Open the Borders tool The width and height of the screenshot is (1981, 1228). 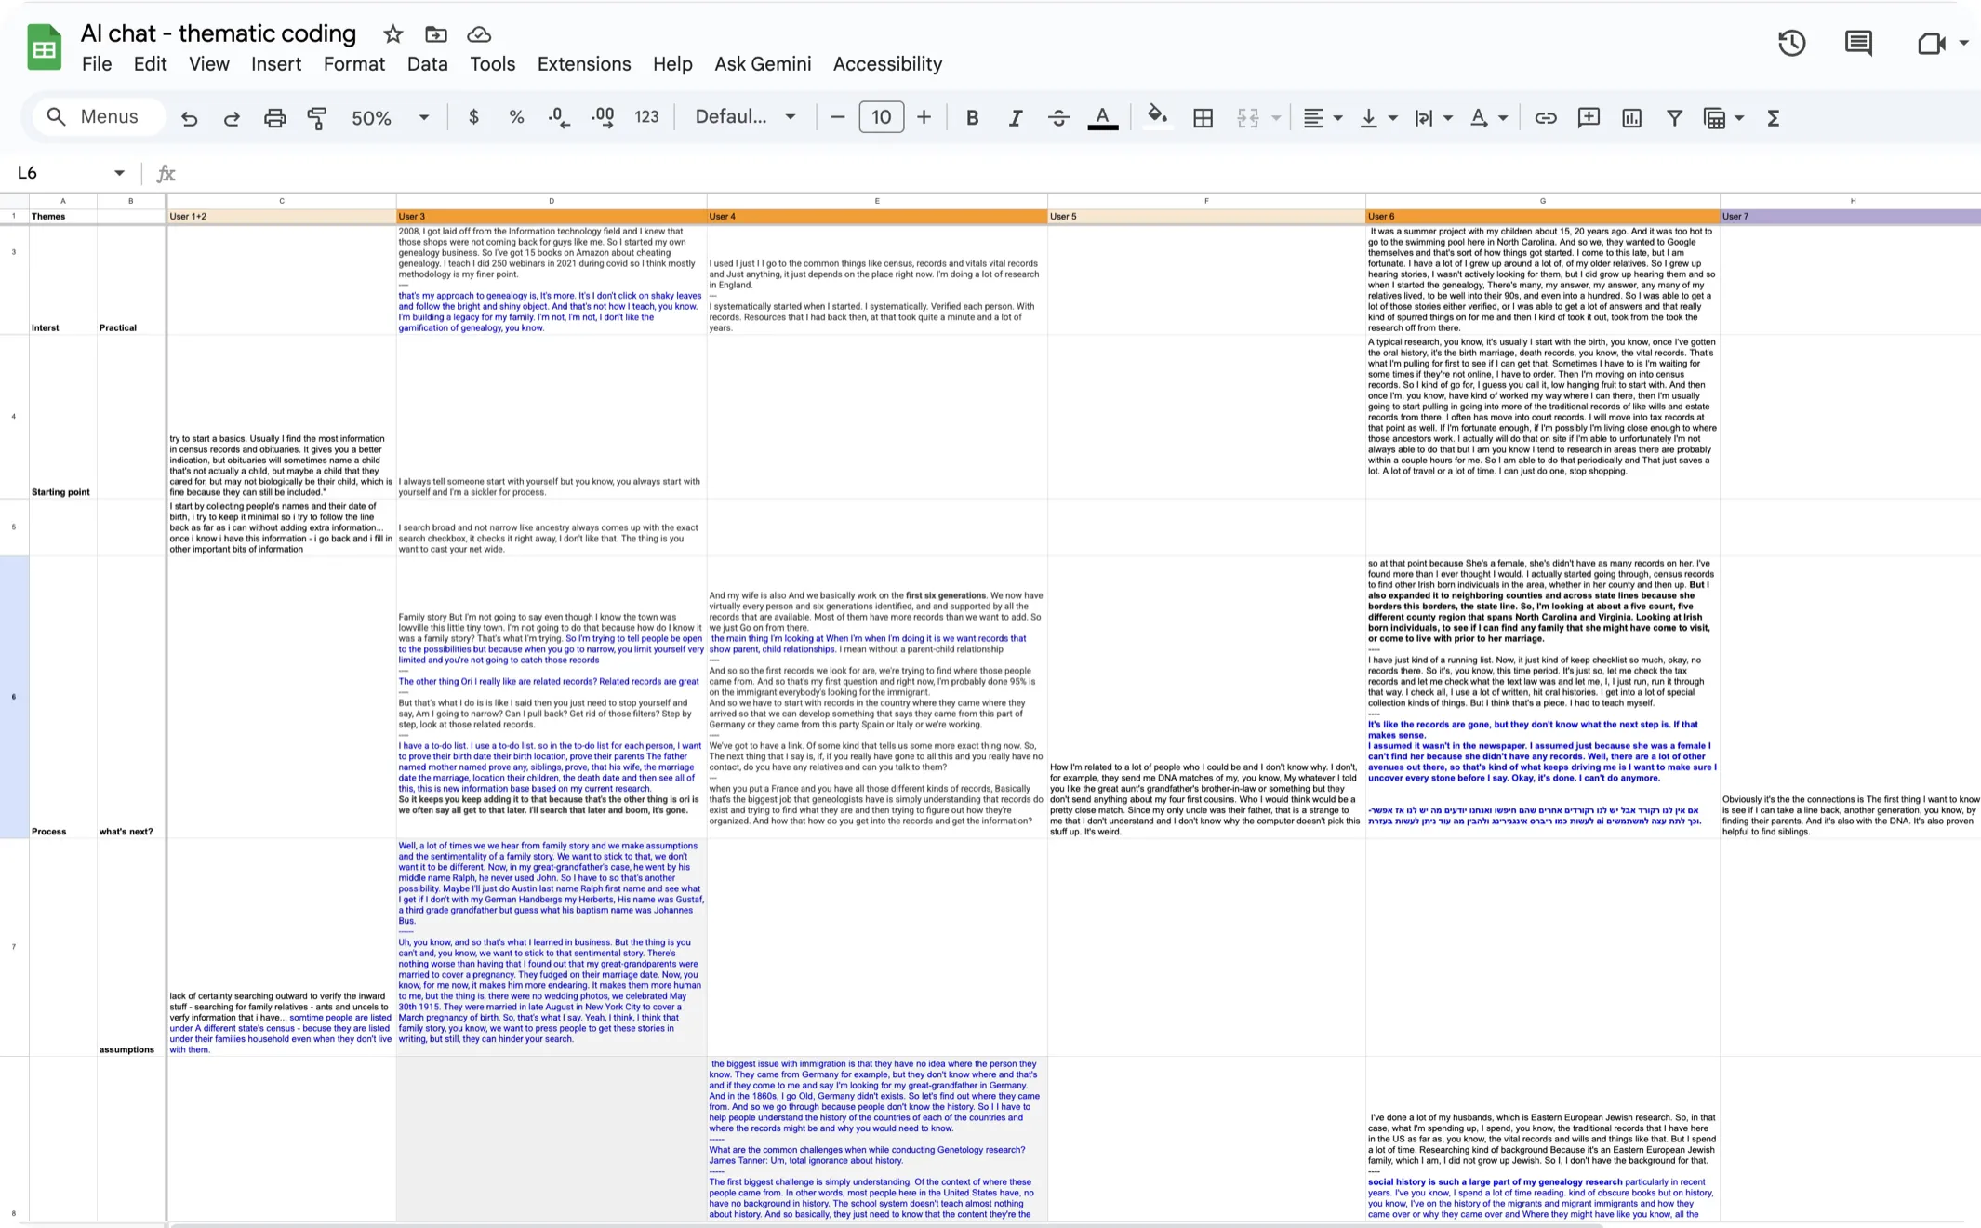click(x=1203, y=117)
